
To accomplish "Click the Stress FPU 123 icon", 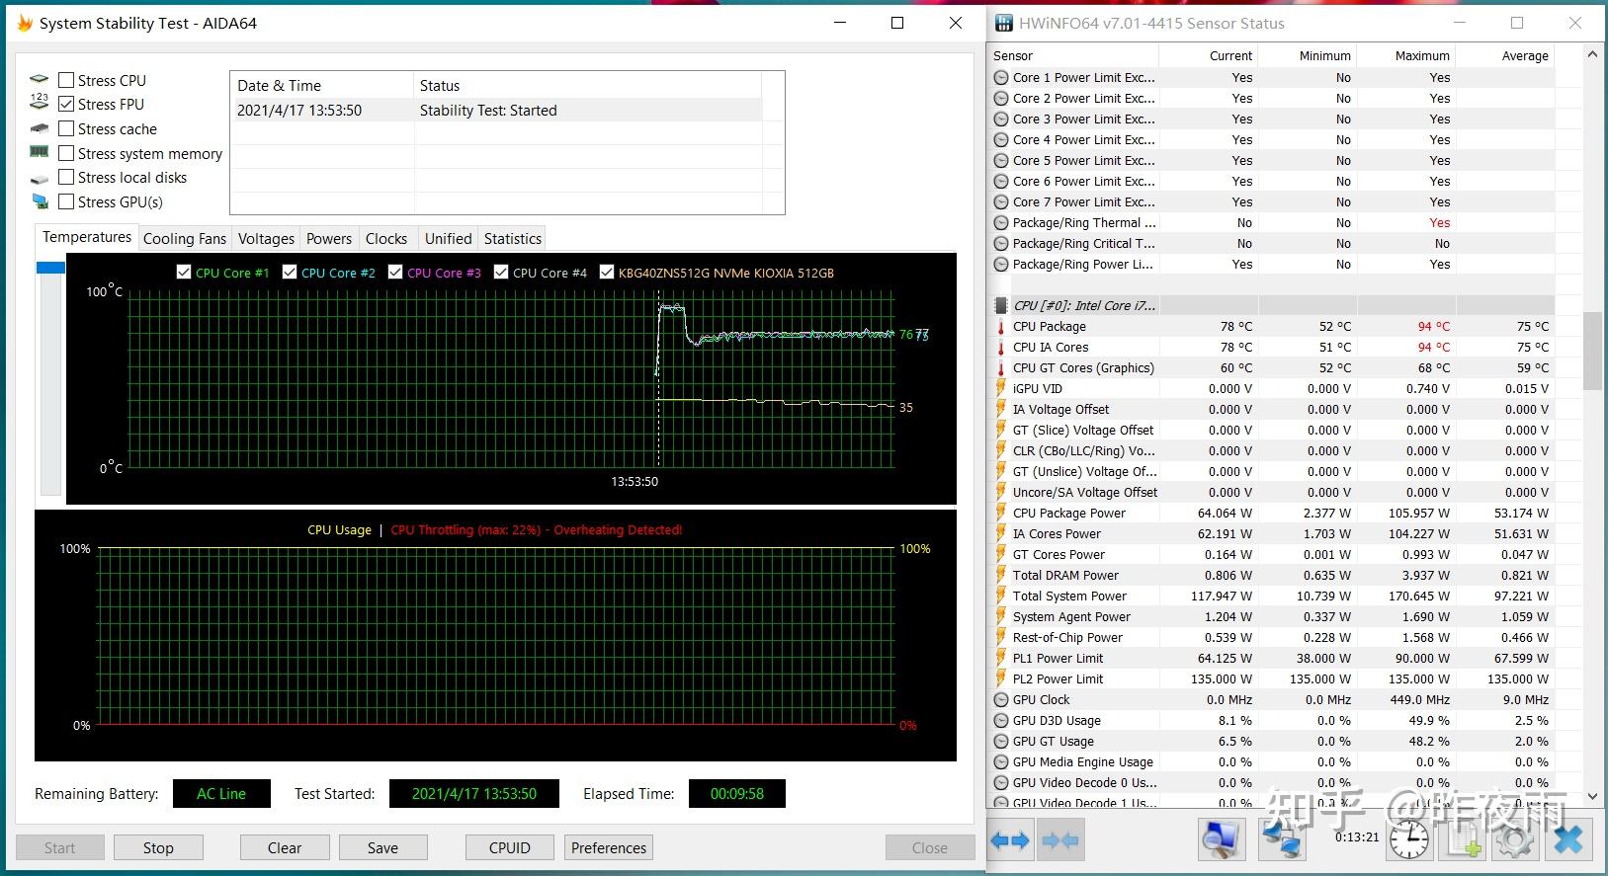I will pos(40,103).
